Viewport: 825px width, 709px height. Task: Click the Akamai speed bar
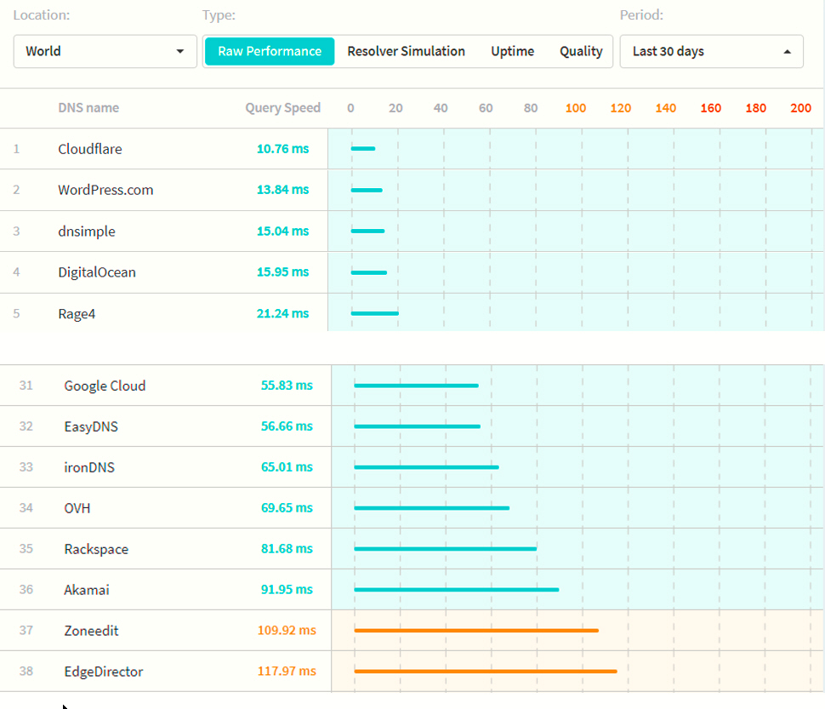point(457,590)
